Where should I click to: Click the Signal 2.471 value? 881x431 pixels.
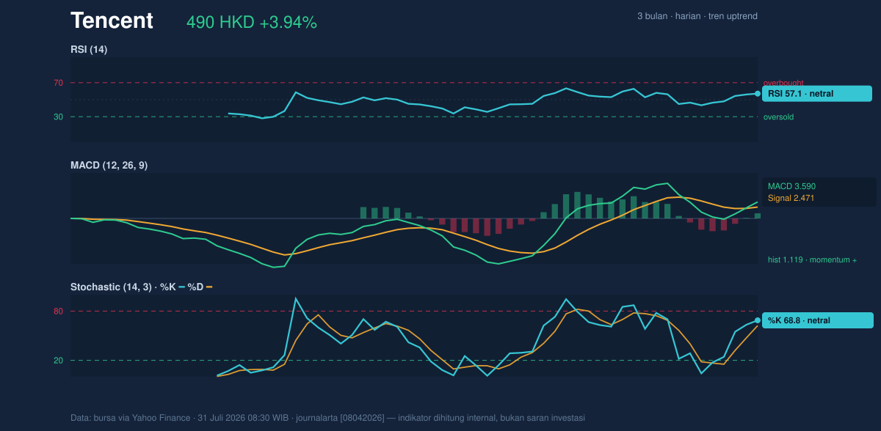click(791, 198)
